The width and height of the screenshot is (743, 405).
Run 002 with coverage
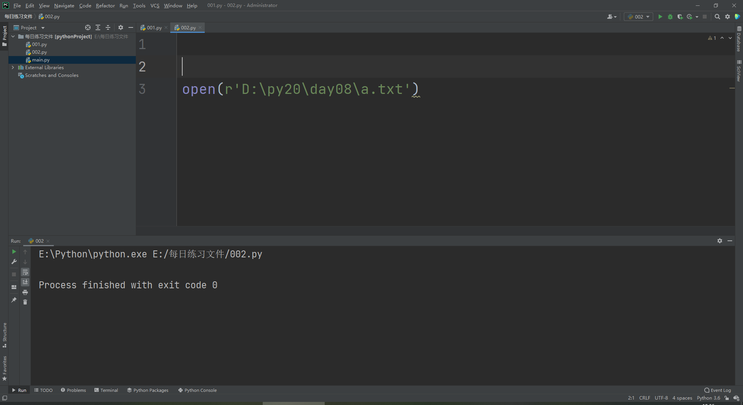click(x=680, y=17)
